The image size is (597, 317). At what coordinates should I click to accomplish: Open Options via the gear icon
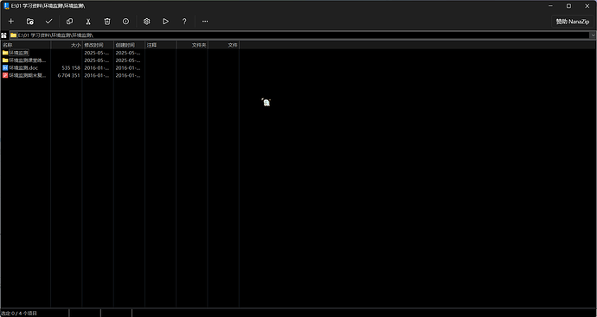pos(147,22)
